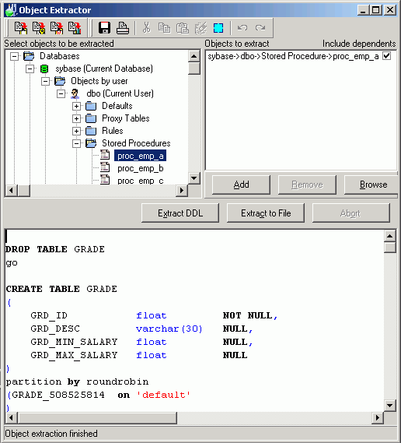Click the sybase database cylinder icon
401x443 pixels.
(x=44, y=69)
